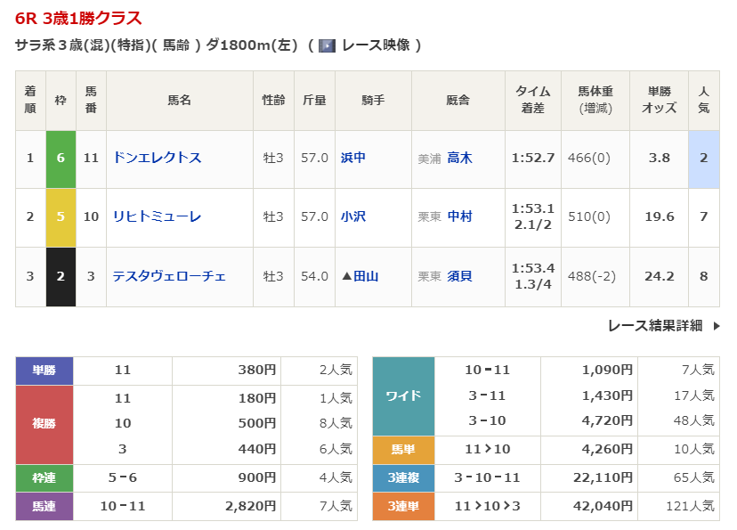The image size is (737, 530).
Task: Open the レース映像 race video link
Action: click(375, 45)
